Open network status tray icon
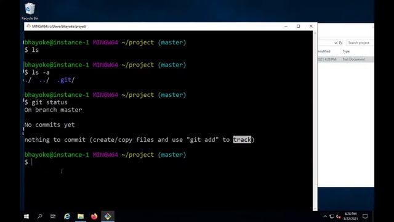Image resolution: width=394 pixels, height=222 pixels. pyautogui.click(x=332, y=216)
